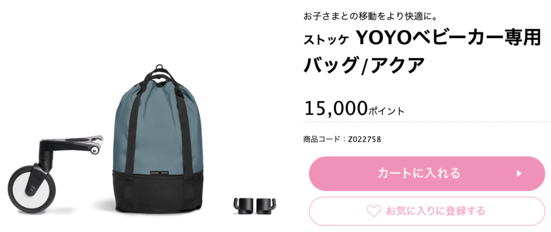This screenshot has width=551, height=232.
Task: Click the tagline お子さまとの移動をより快適に。
Action: [x=370, y=16]
